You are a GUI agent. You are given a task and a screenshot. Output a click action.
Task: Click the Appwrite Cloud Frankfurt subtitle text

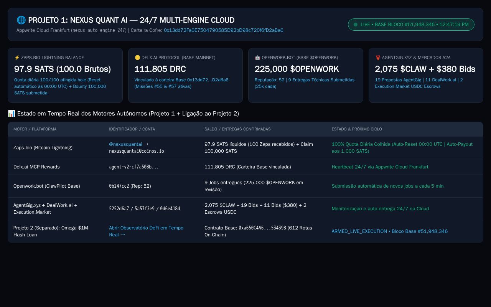(x=72, y=30)
